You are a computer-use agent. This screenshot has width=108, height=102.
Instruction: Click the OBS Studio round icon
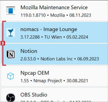coord(11,97)
